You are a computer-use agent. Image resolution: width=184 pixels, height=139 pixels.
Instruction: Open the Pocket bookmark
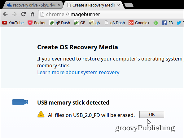pyautogui.click(x=37, y=23)
